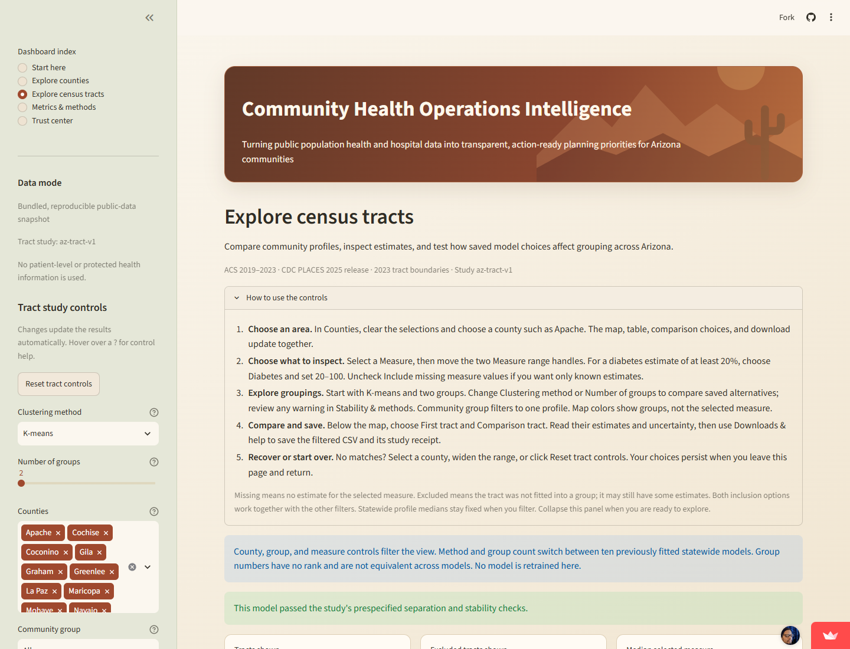Click the Fork link
This screenshot has width=850, height=649.
(786, 18)
